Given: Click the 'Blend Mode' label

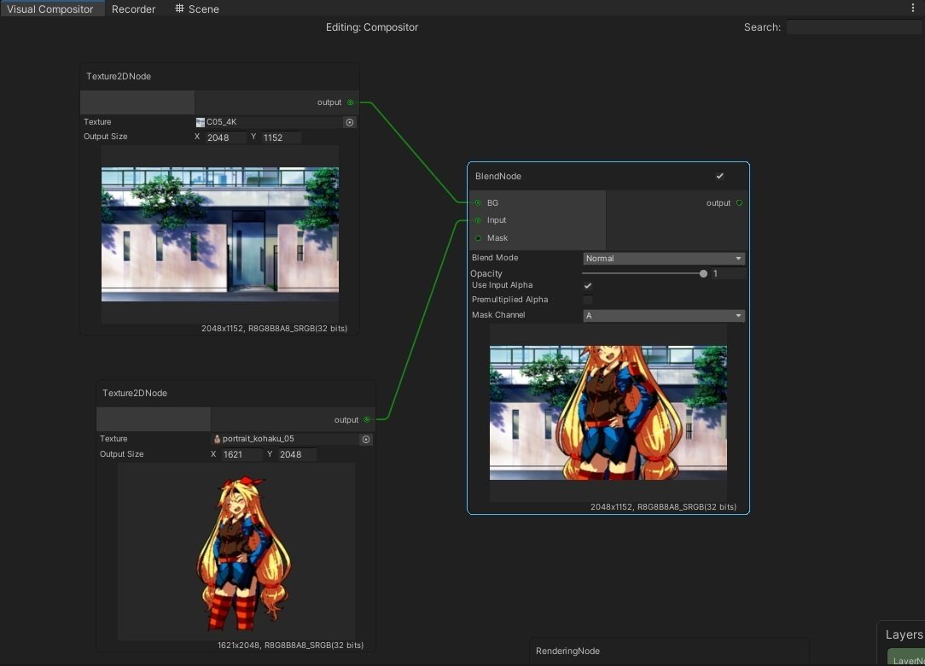Looking at the screenshot, I should 495,258.
